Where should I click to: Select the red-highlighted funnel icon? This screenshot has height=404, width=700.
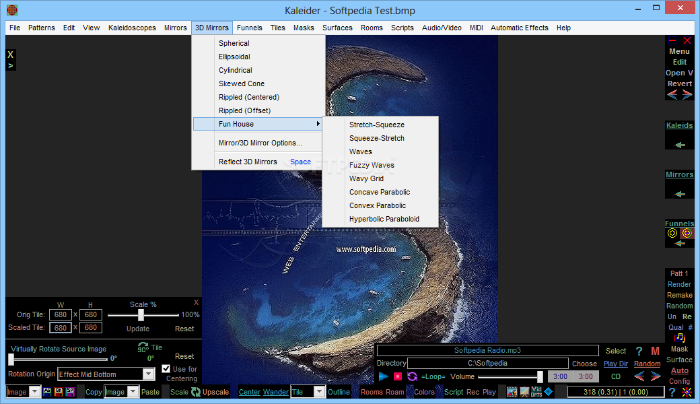(x=687, y=233)
